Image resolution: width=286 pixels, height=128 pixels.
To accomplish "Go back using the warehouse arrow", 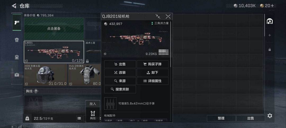I will point(14,6).
